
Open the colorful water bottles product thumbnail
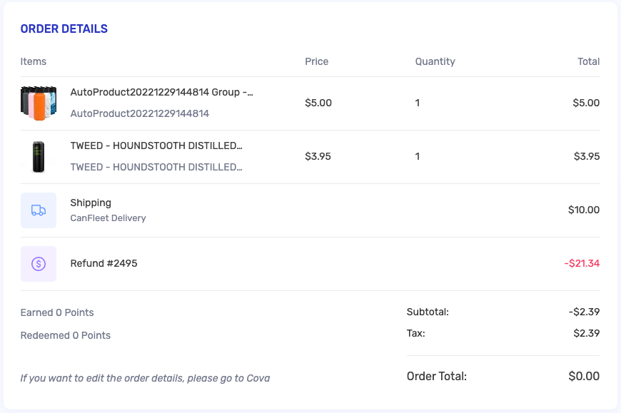tap(39, 103)
